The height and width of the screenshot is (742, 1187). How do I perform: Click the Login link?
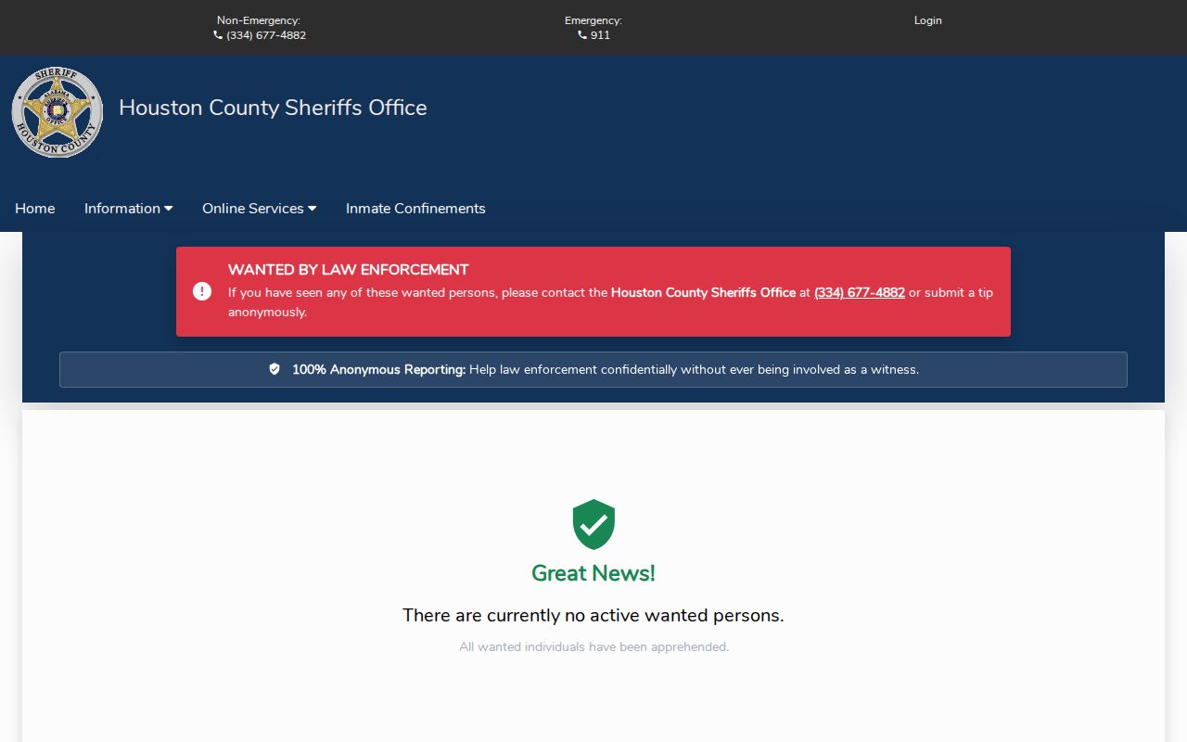(927, 20)
